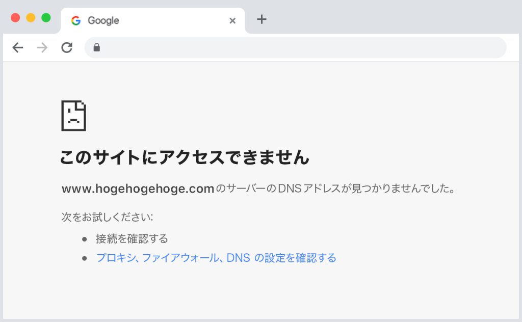
Task: Focus the empty address bar field
Action: 295,47
